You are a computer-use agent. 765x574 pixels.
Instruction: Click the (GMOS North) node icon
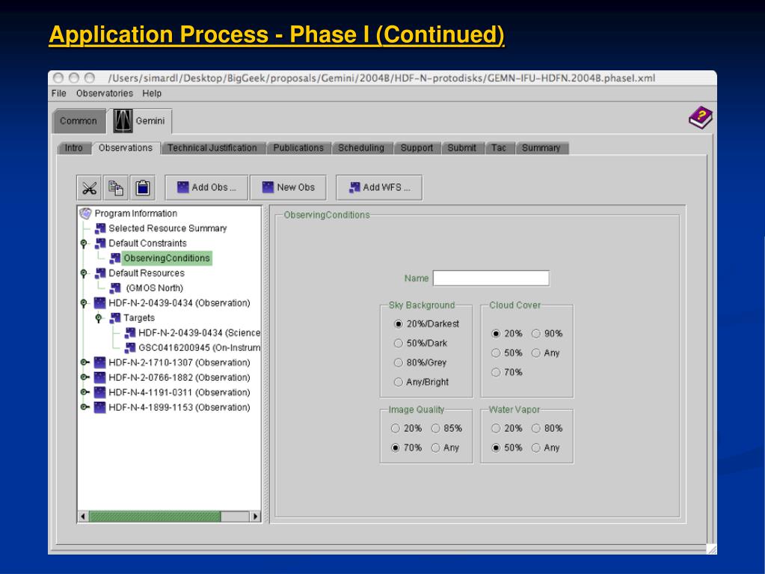click(115, 288)
